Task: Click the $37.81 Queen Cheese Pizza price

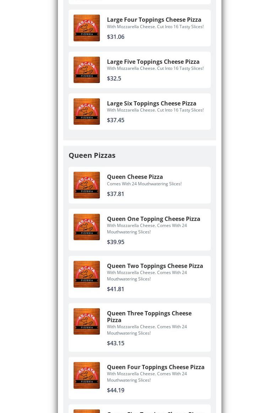Action: (116, 194)
